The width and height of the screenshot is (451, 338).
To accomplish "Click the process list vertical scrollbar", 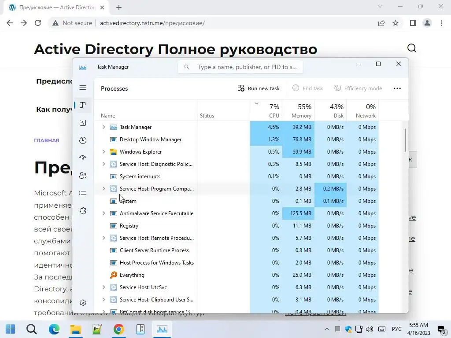I will (405, 140).
